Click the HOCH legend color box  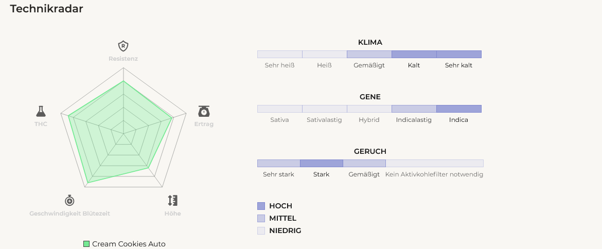(261, 206)
